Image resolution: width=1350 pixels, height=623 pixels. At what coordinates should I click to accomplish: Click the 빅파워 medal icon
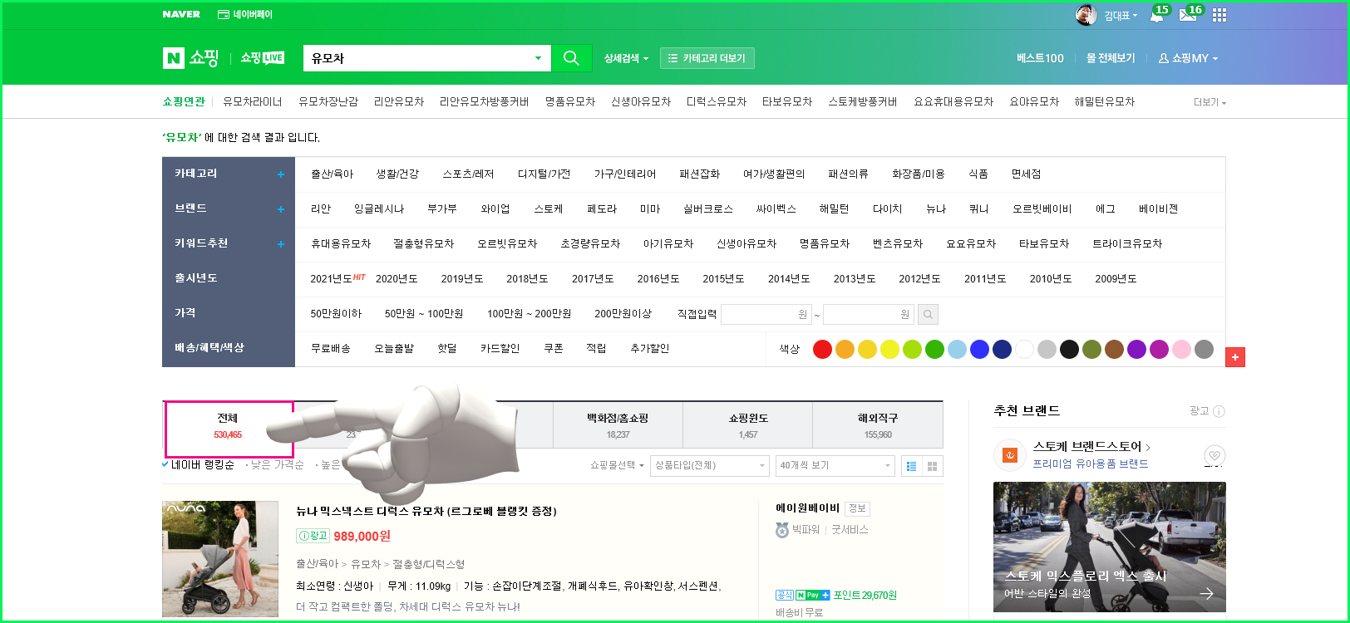[782, 530]
